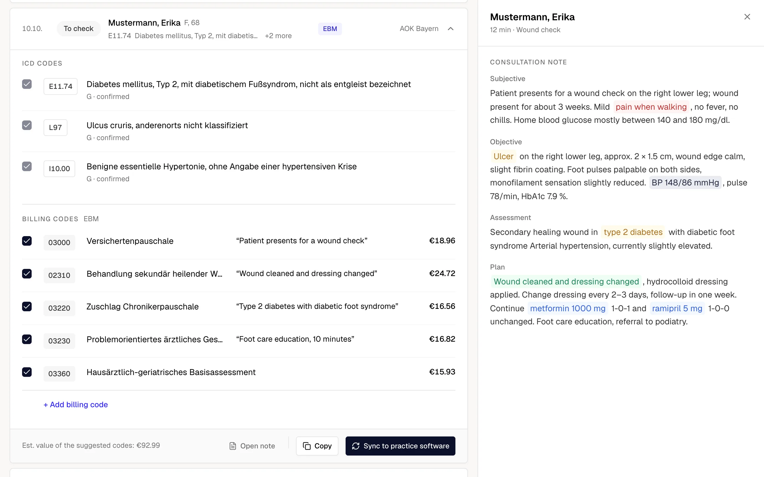Screen dimensions: 764x477
Task: Select the 03000 billing code chip
Action: (59, 242)
